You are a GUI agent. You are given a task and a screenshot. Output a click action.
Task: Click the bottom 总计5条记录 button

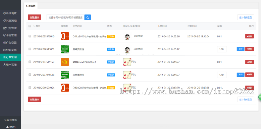[x=246, y=99]
